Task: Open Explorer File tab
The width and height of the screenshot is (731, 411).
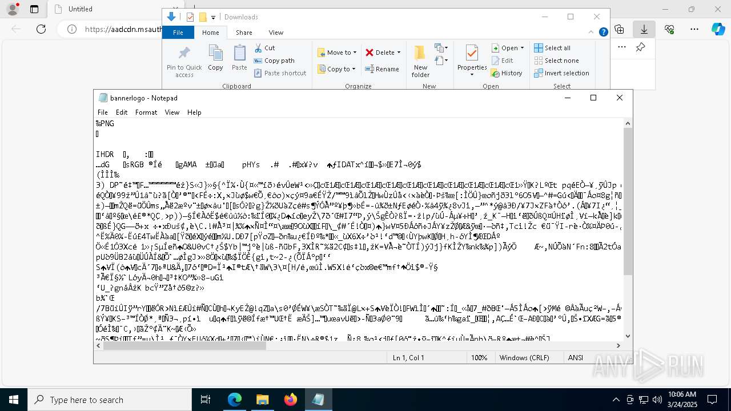Action: tap(178, 33)
